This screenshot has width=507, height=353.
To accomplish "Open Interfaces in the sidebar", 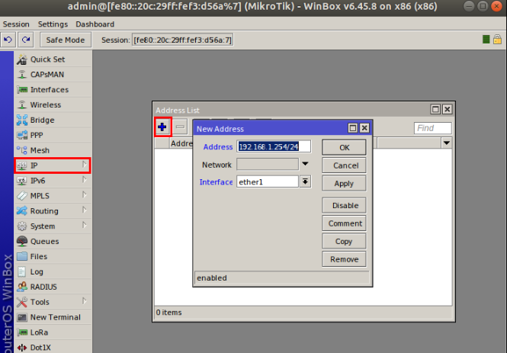I will pyautogui.click(x=53, y=90).
